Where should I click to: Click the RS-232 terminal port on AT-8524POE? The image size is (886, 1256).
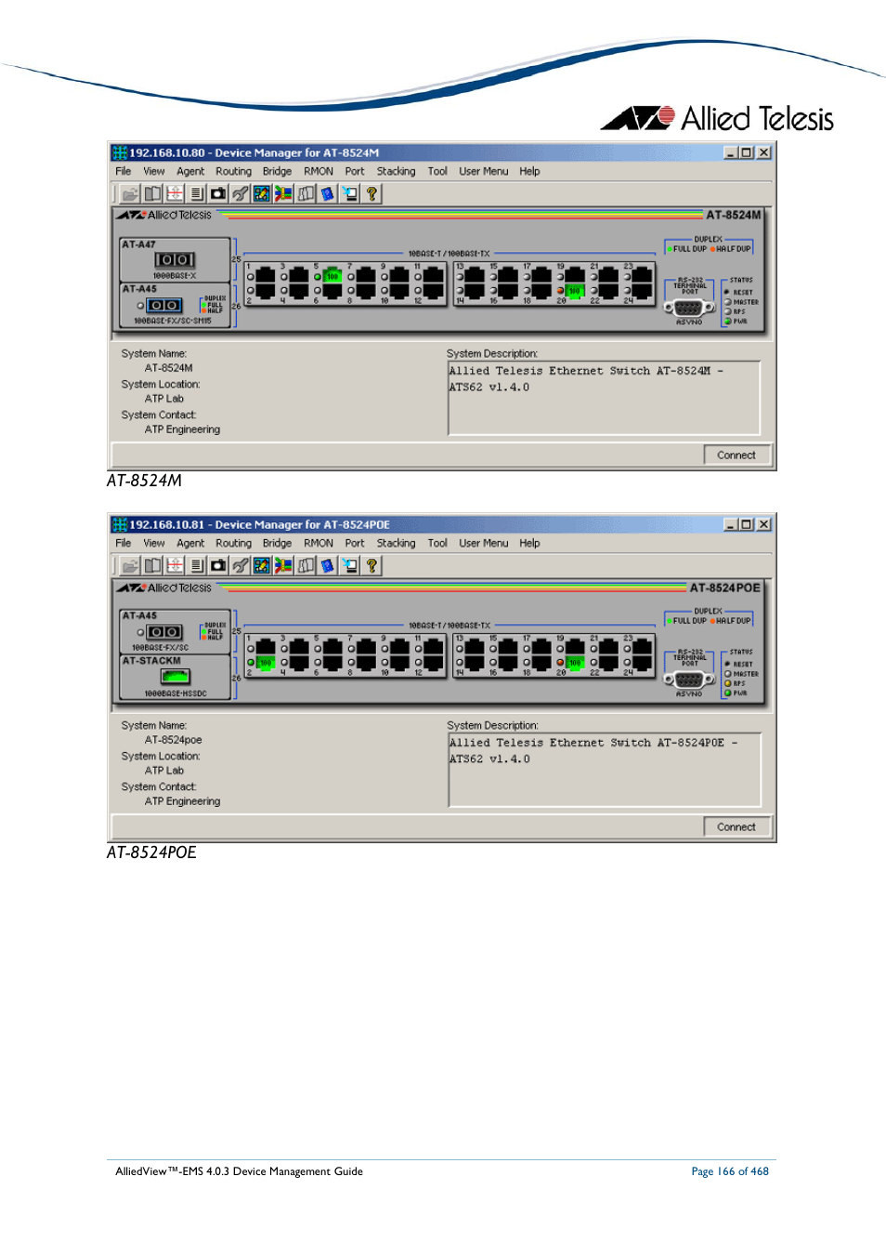pos(688,680)
